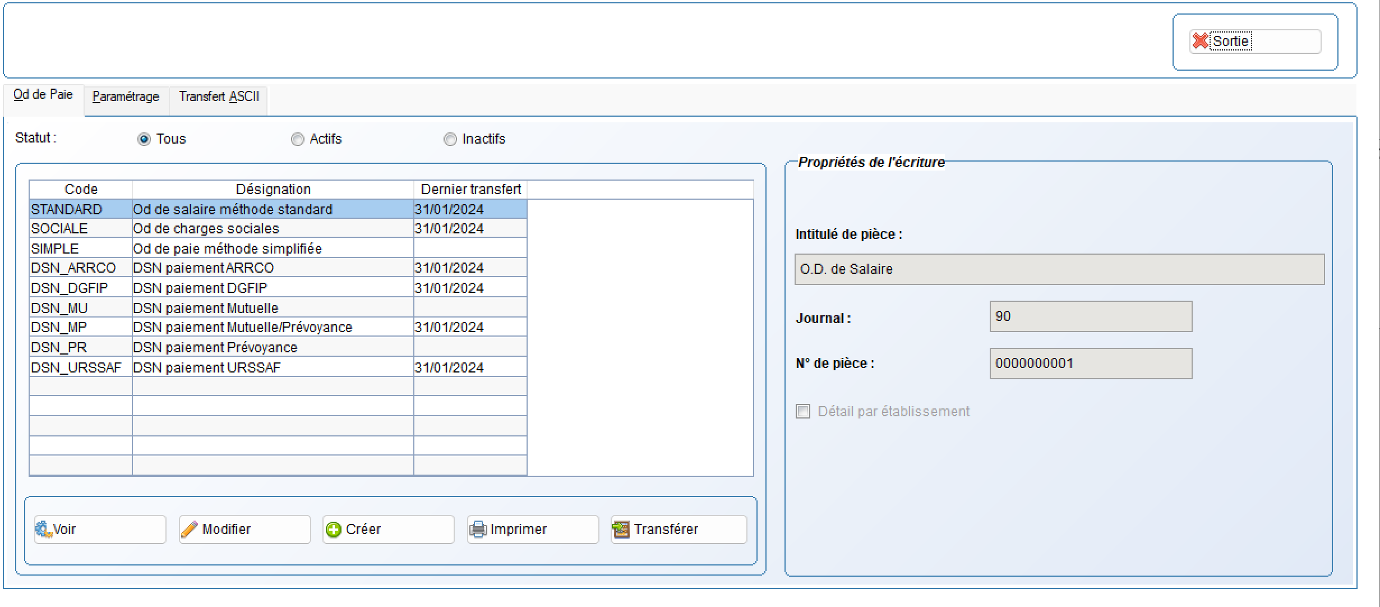This screenshot has height=607, width=1380.
Task: Select the DSN_PR row code
Action: [81, 347]
